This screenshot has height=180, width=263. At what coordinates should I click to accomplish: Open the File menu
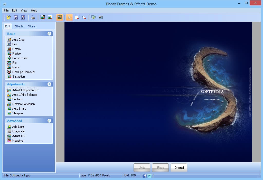click(6, 10)
